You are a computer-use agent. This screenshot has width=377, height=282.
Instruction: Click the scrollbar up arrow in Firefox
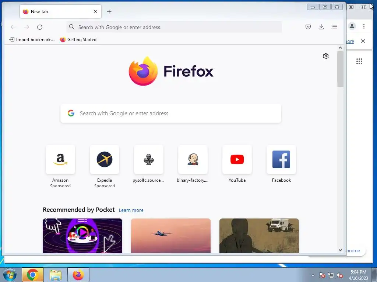point(340,48)
